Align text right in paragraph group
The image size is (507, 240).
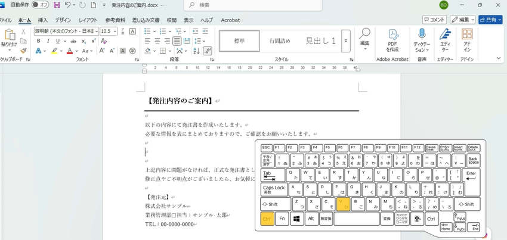167,41
